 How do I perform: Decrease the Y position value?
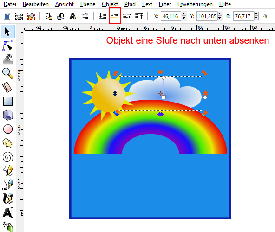(x=220, y=18)
